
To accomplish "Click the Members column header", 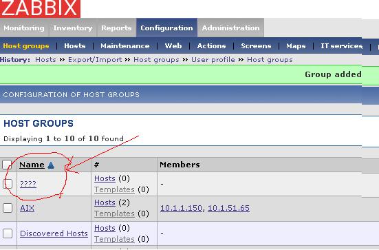I will [180, 165].
